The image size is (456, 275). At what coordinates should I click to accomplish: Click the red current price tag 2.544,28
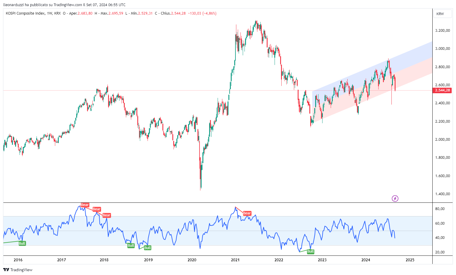click(442, 90)
